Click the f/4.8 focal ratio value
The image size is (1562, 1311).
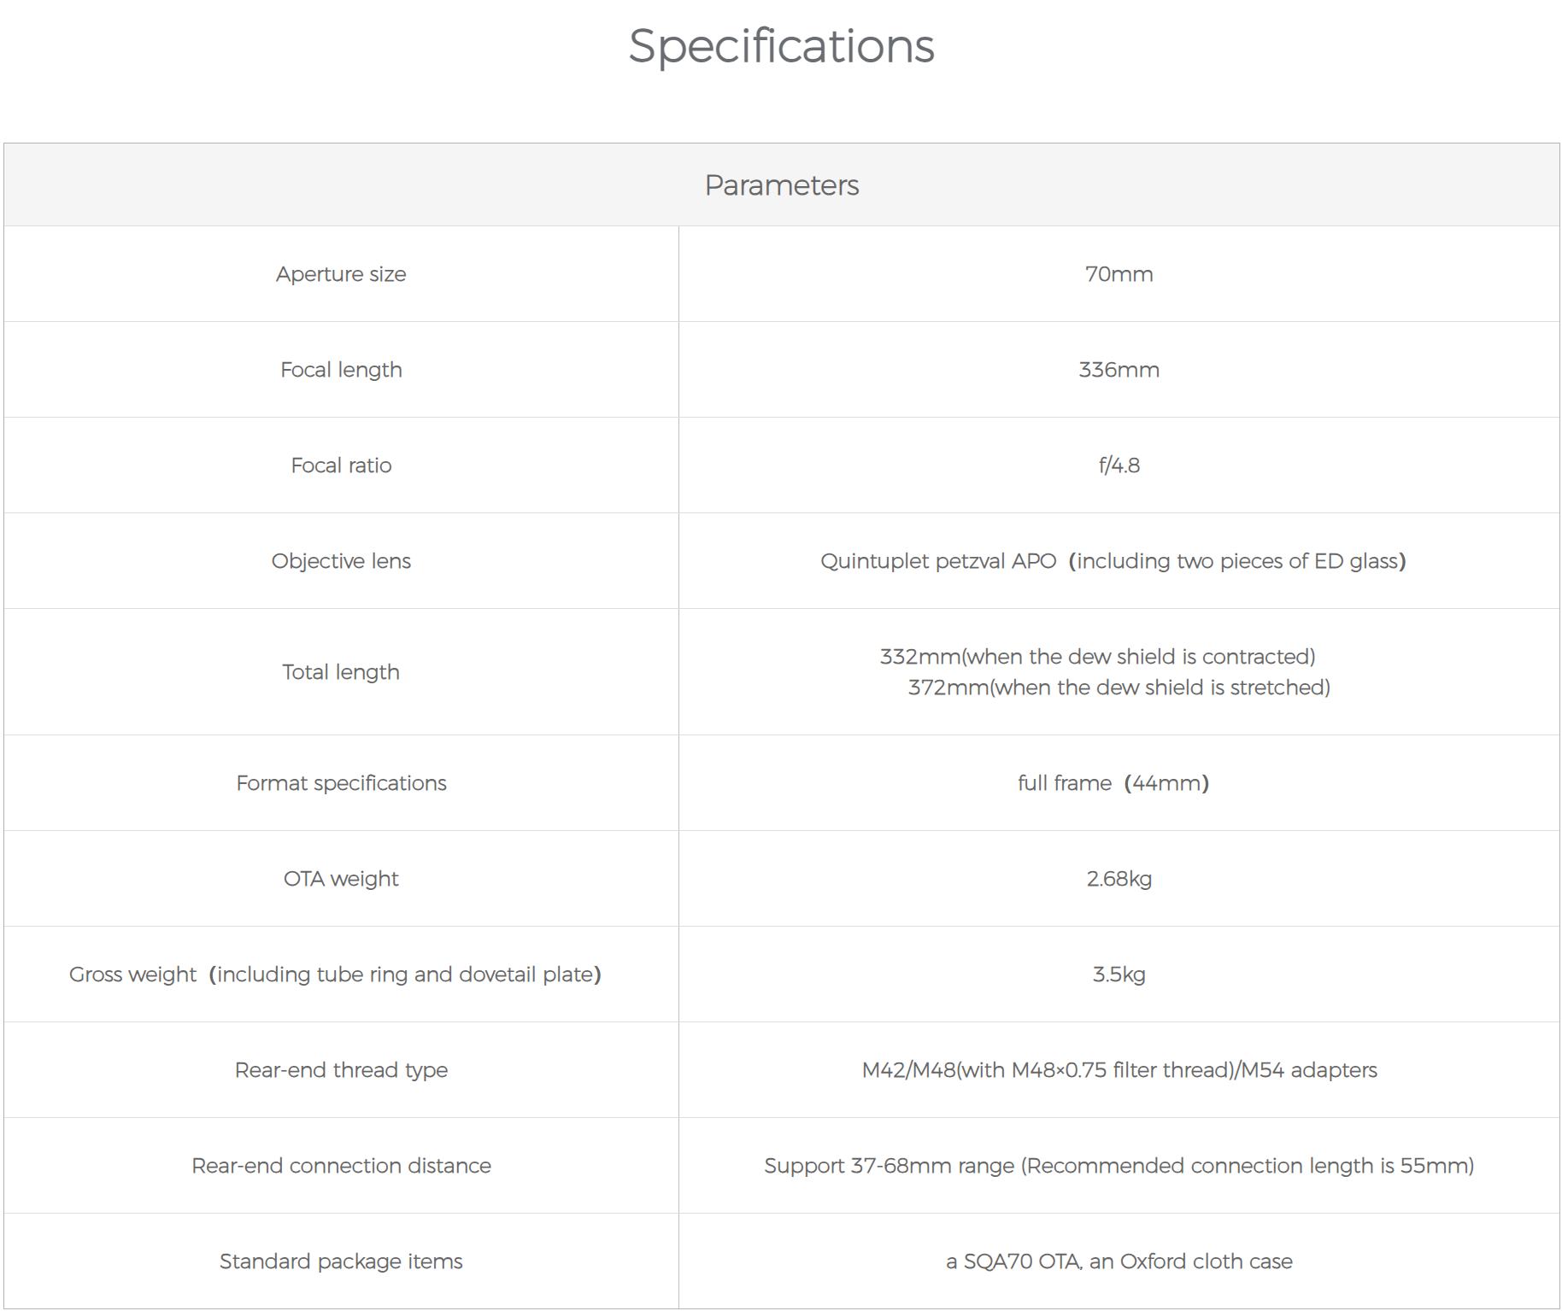tap(1119, 465)
